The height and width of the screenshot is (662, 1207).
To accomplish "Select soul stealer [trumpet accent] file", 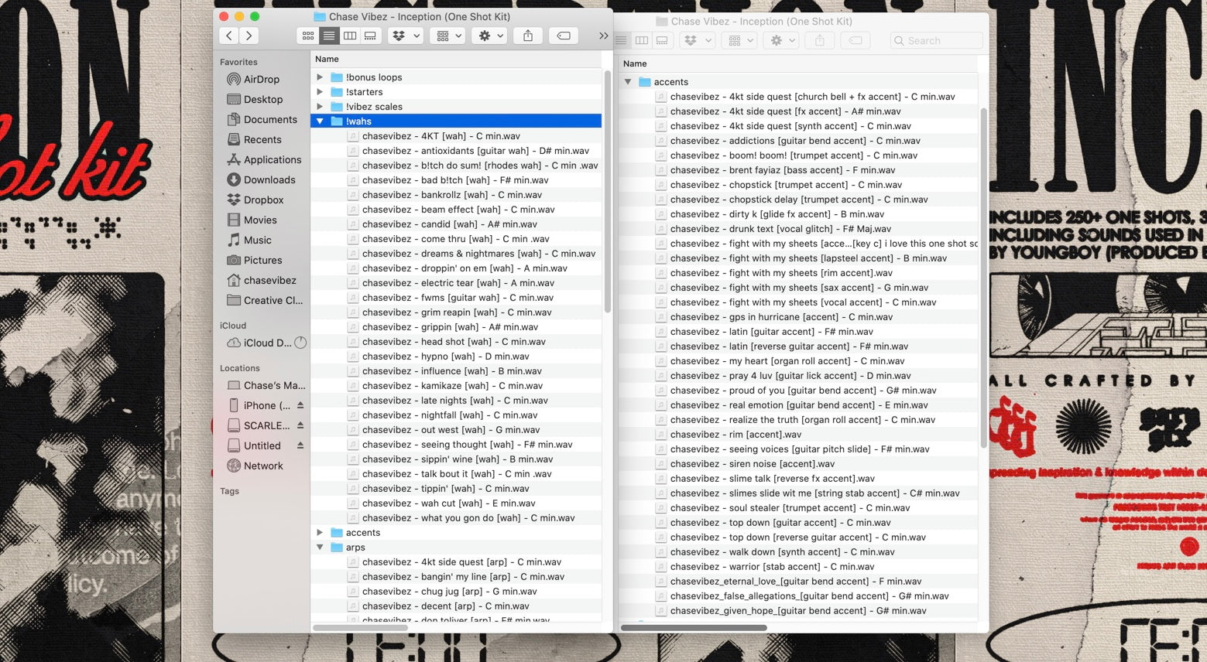I will (x=798, y=508).
